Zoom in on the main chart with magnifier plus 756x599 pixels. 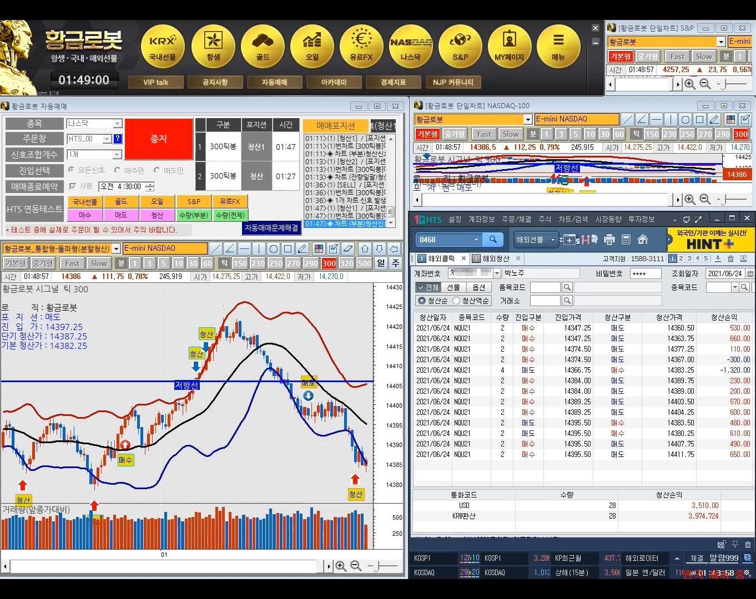(x=341, y=566)
